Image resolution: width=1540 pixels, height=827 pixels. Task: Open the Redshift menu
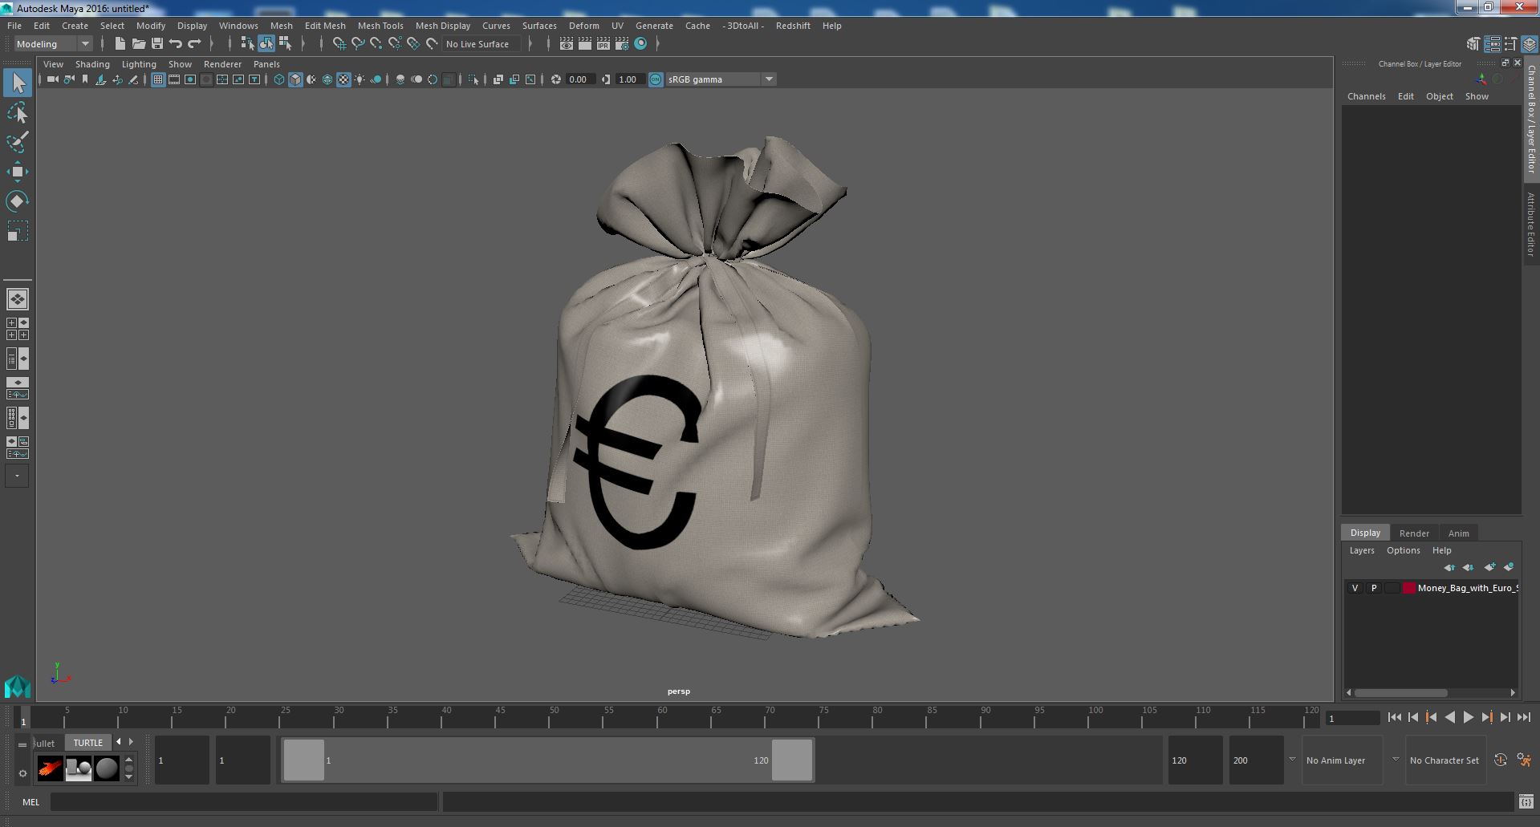793,26
